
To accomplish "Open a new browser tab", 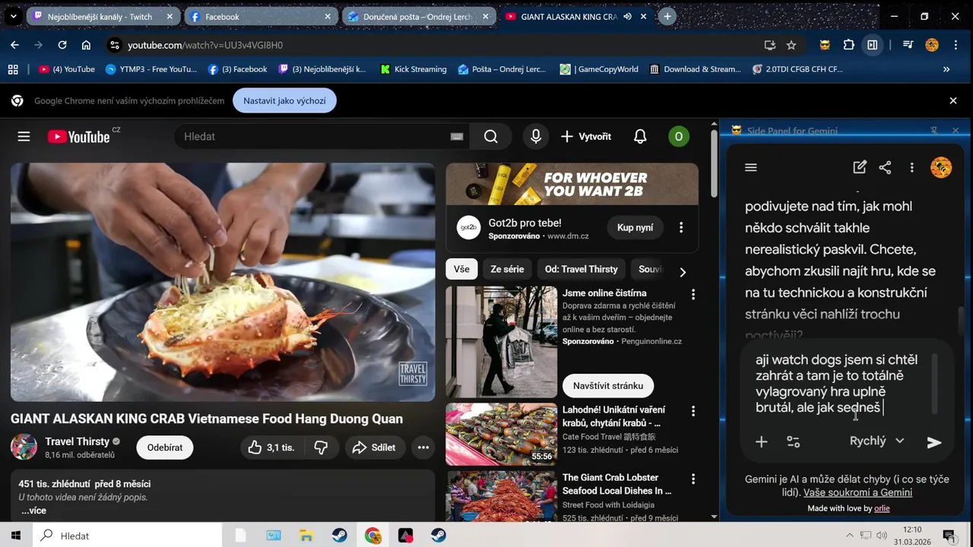I will [667, 16].
